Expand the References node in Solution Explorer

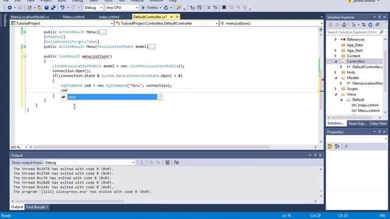pos(336,40)
